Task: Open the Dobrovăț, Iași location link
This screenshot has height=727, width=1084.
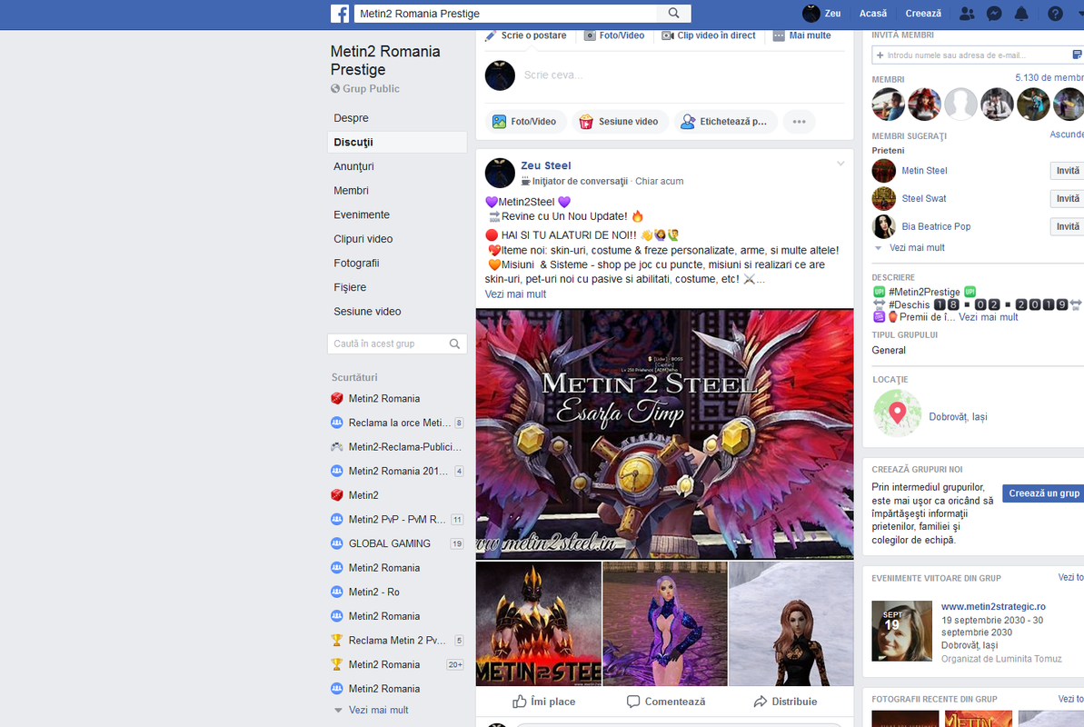Action: point(958,417)
